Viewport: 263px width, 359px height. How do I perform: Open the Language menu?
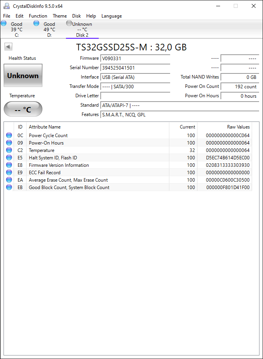pos(112,16)
